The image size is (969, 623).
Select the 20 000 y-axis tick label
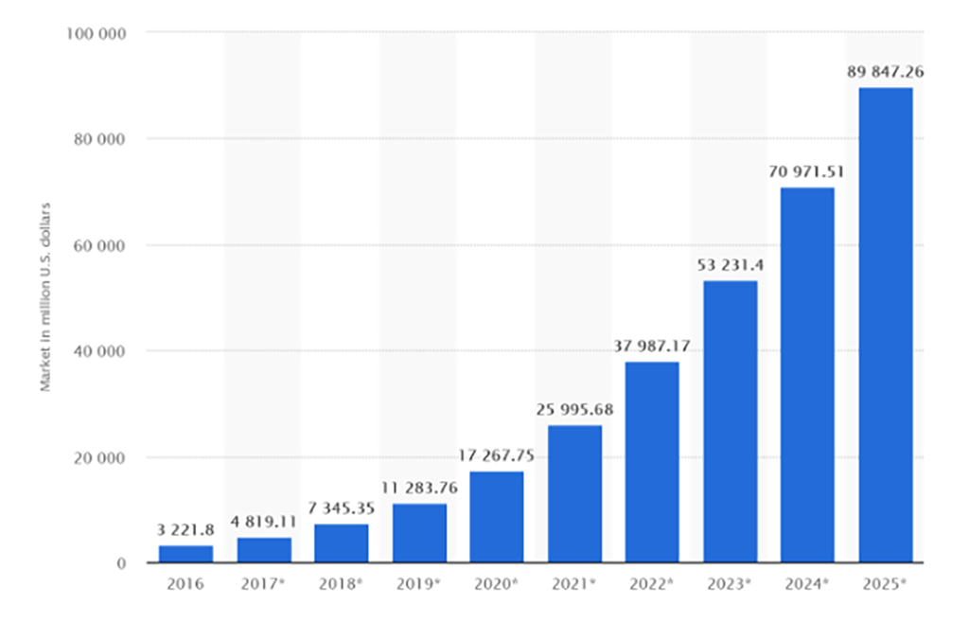(x=102, y=457)
